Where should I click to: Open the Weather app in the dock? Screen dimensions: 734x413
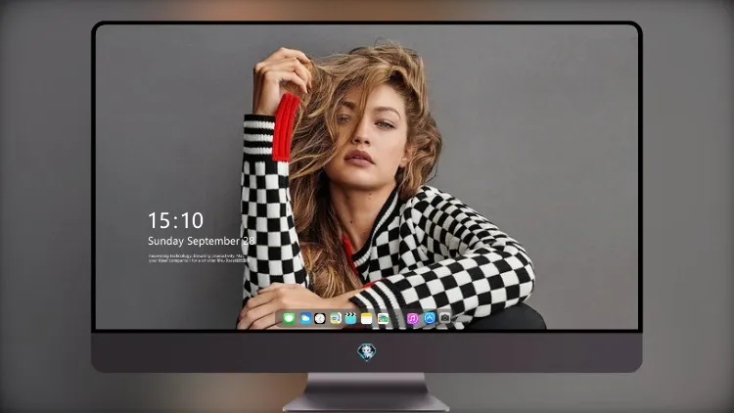[x=305, y=318]
